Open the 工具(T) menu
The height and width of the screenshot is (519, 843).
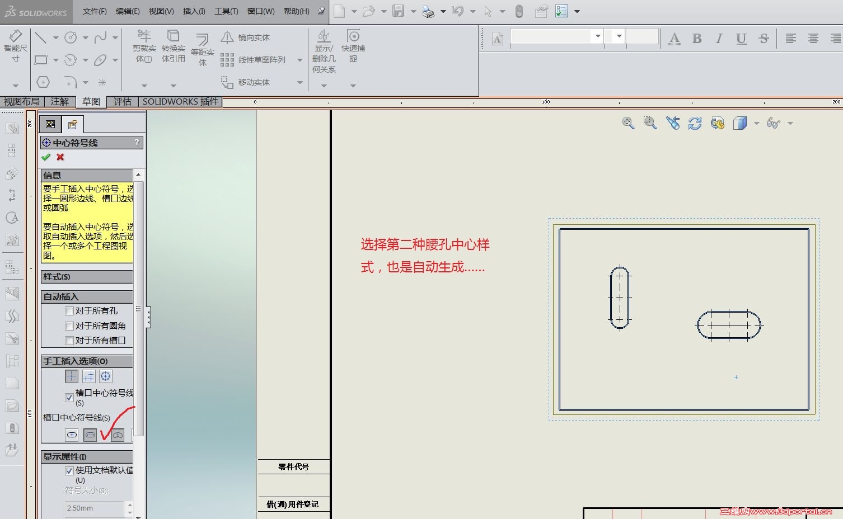226,11
